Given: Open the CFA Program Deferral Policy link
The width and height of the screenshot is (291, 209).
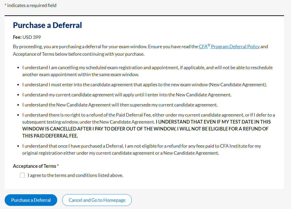Looking at the screenshot, I should tap(229, 46).
